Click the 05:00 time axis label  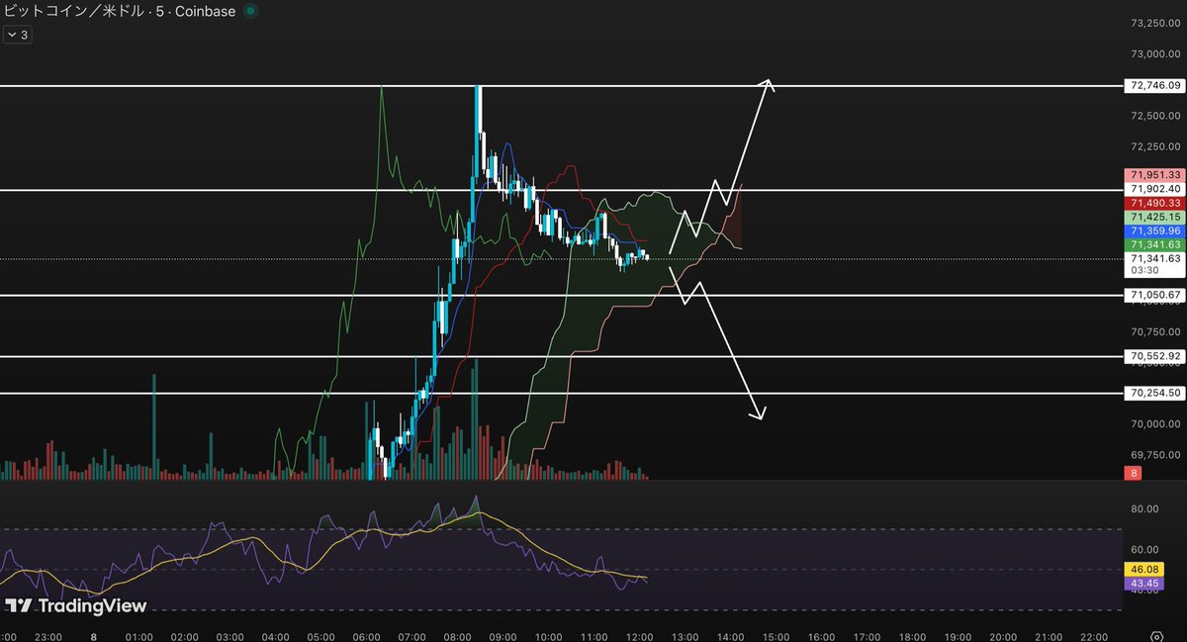[320, 635]
